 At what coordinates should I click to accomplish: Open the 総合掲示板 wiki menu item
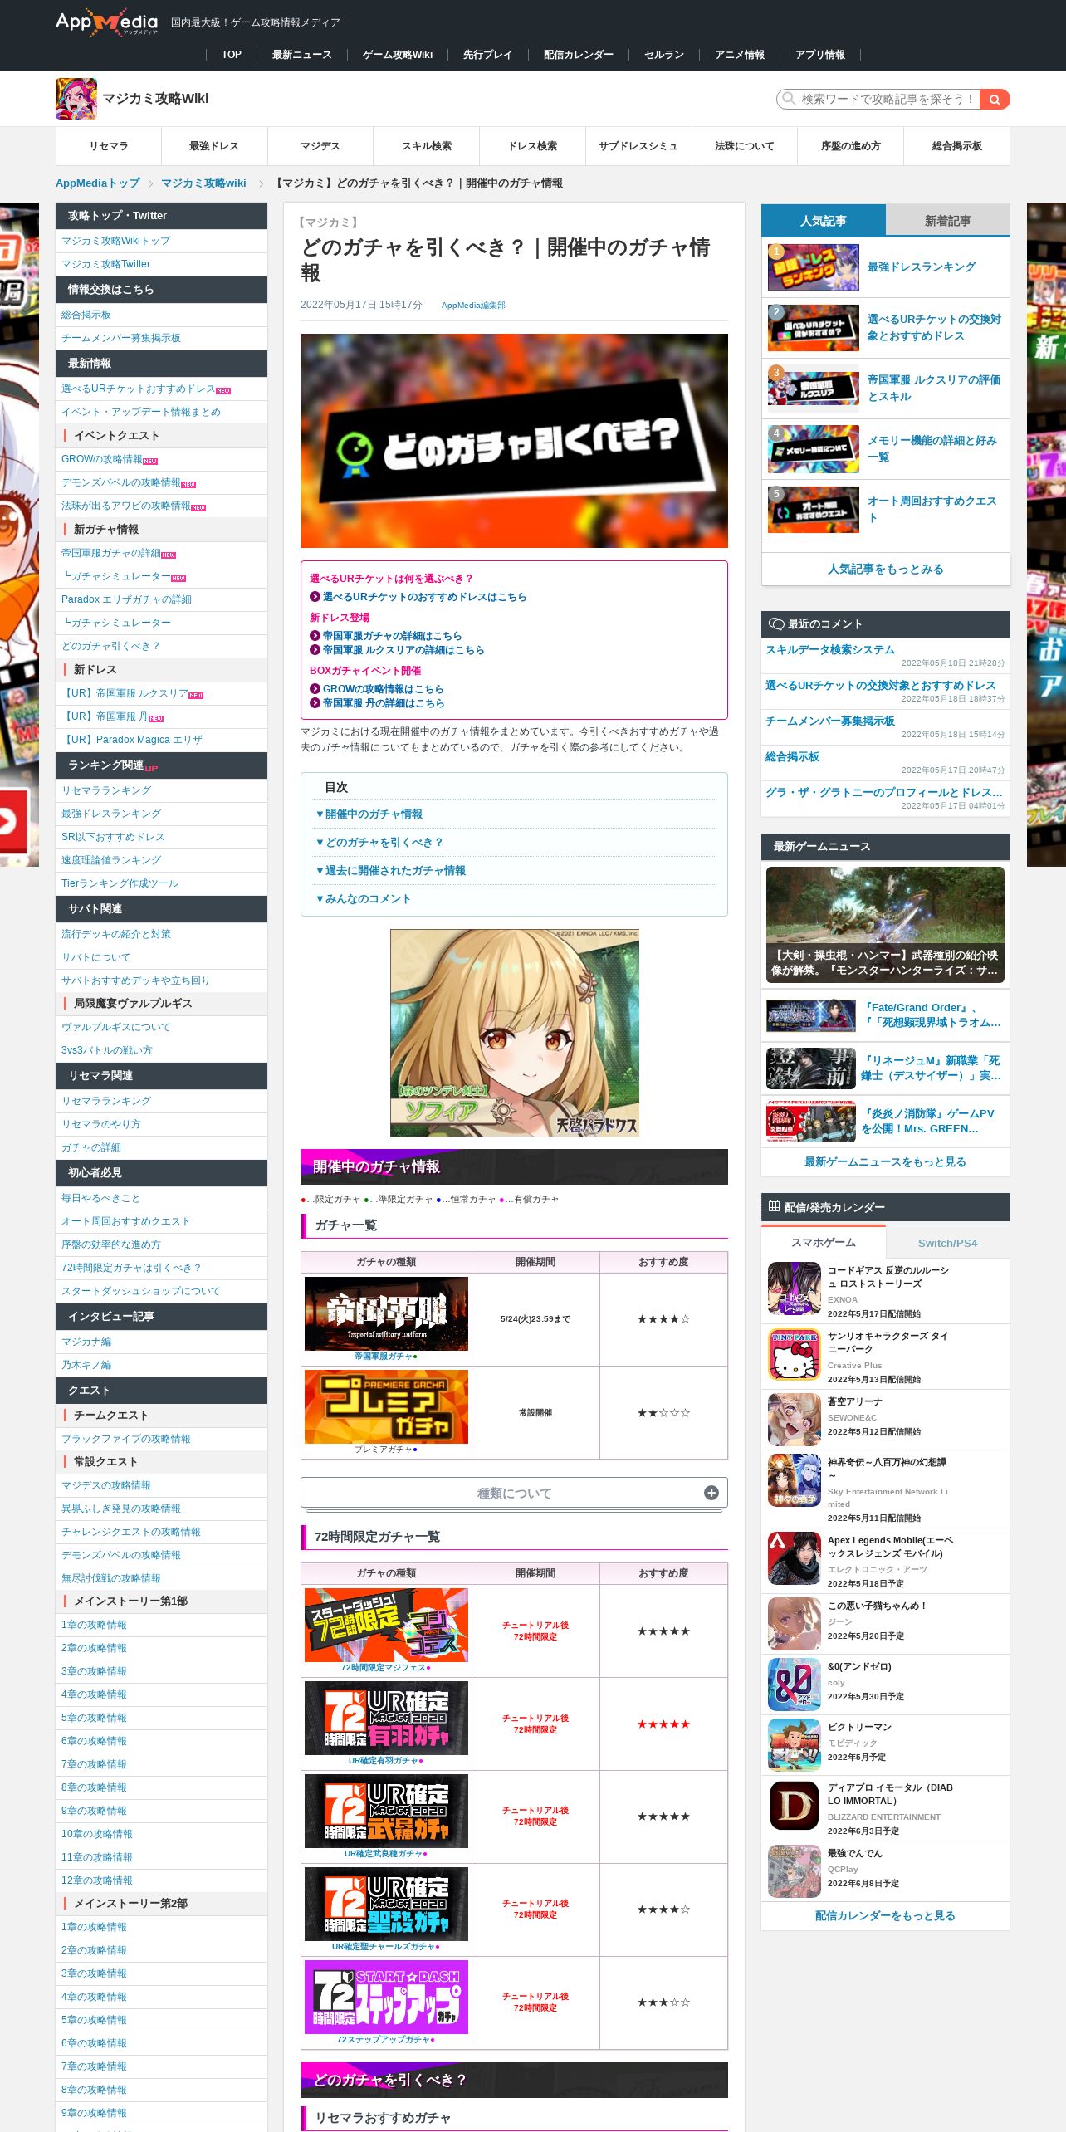pyautogui.click(x=956, y=146)
